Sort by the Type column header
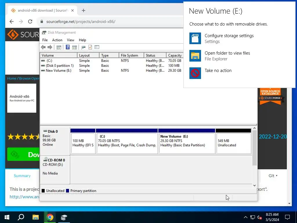The image size is (297, 223). 109,55
